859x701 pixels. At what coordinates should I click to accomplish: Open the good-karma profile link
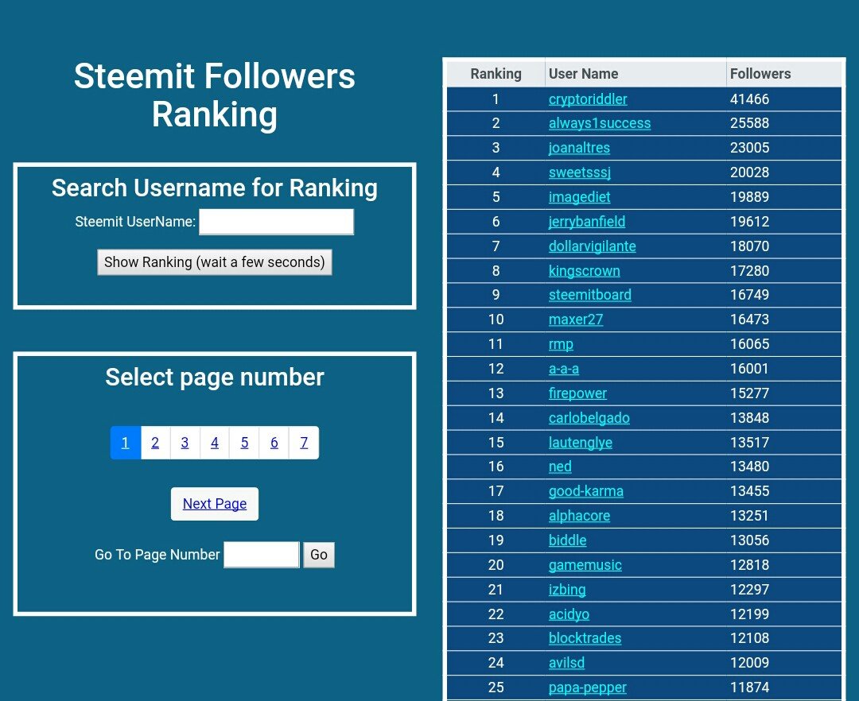(586, 491)
